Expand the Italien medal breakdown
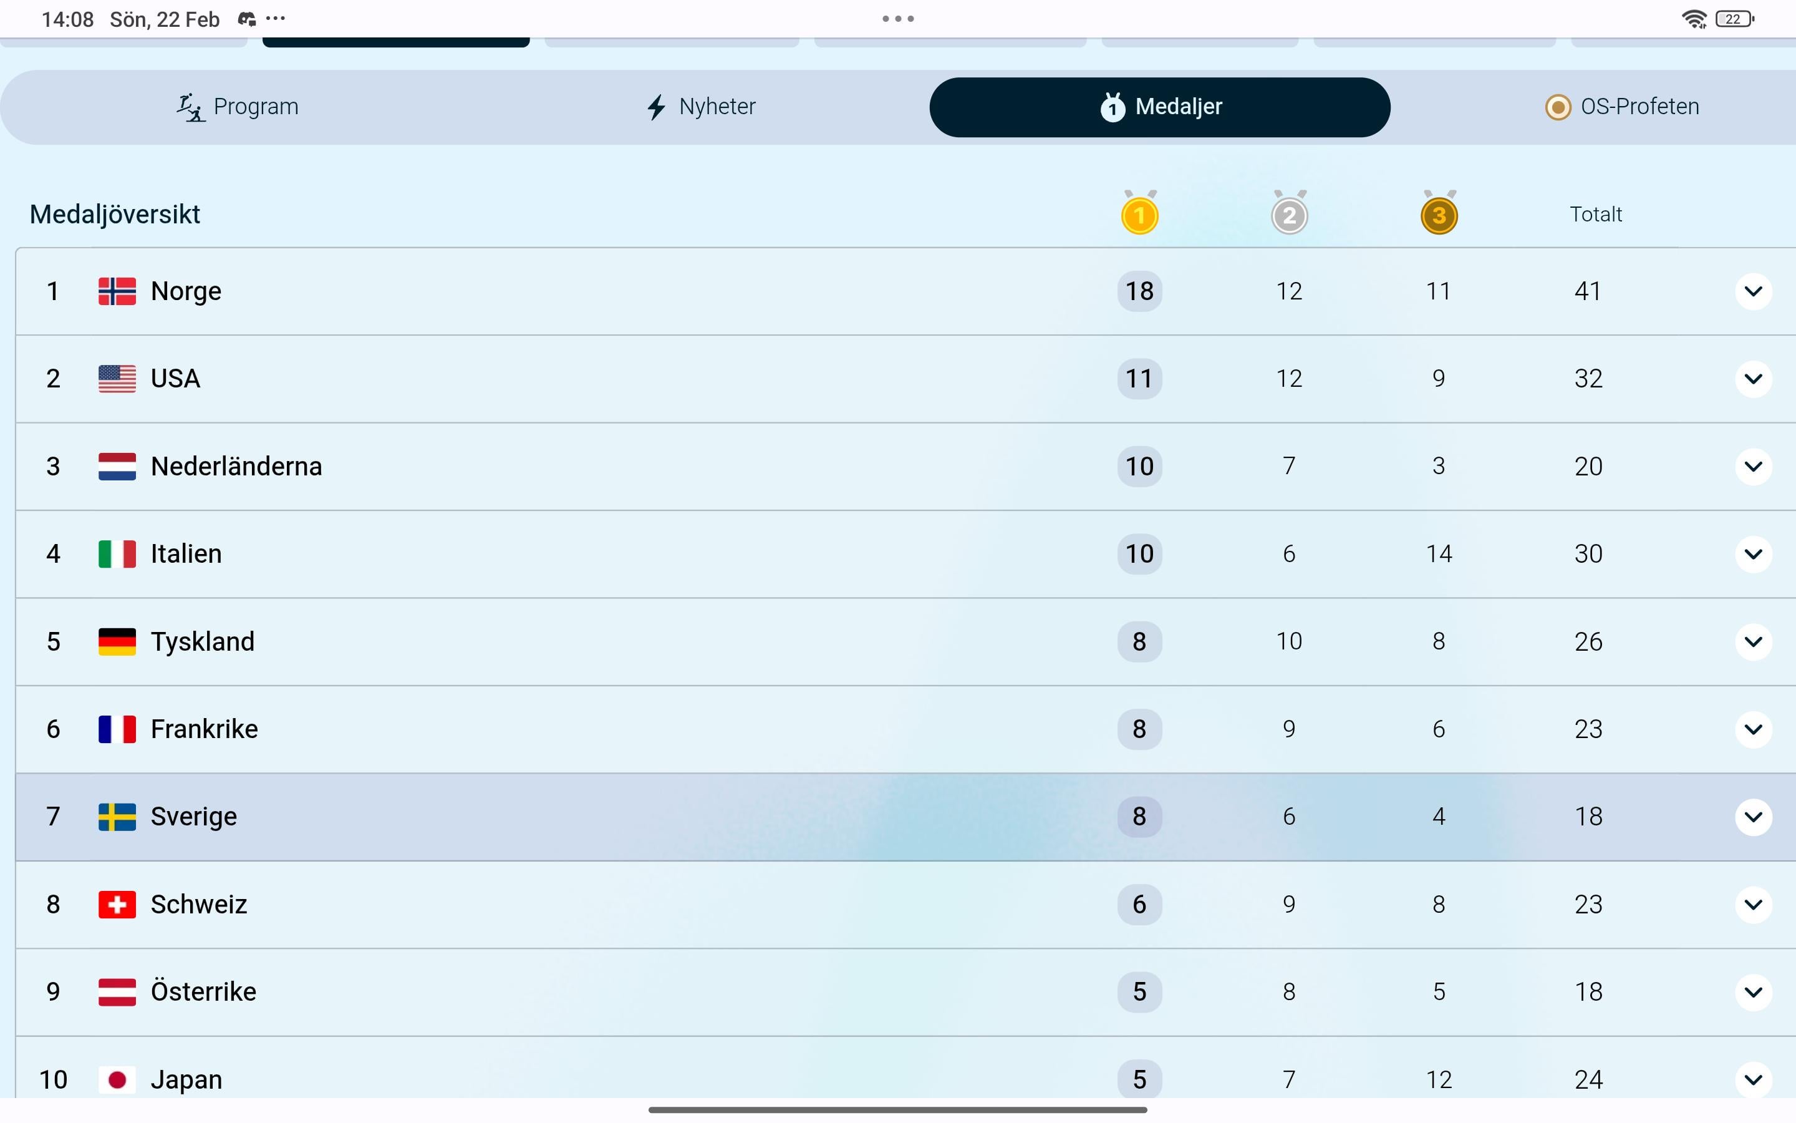The width and height of the screenshot is (1796, 1123). pyautogui.click(x=1753, y=554)
